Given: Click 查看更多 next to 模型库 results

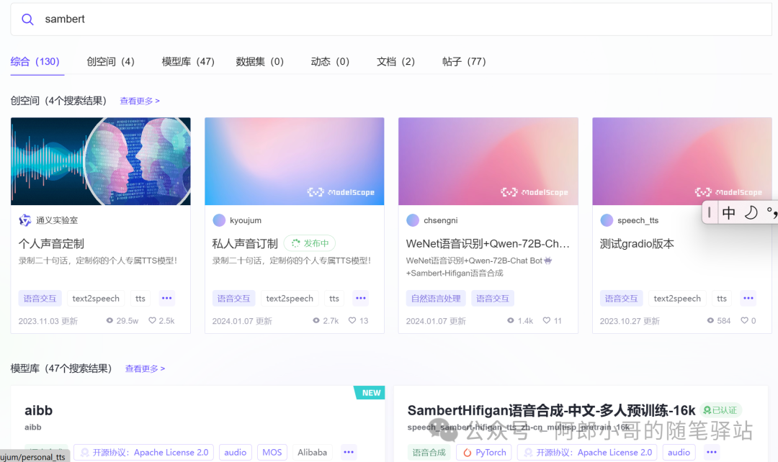Looking at the screenshot, I should tap(145, 368).
